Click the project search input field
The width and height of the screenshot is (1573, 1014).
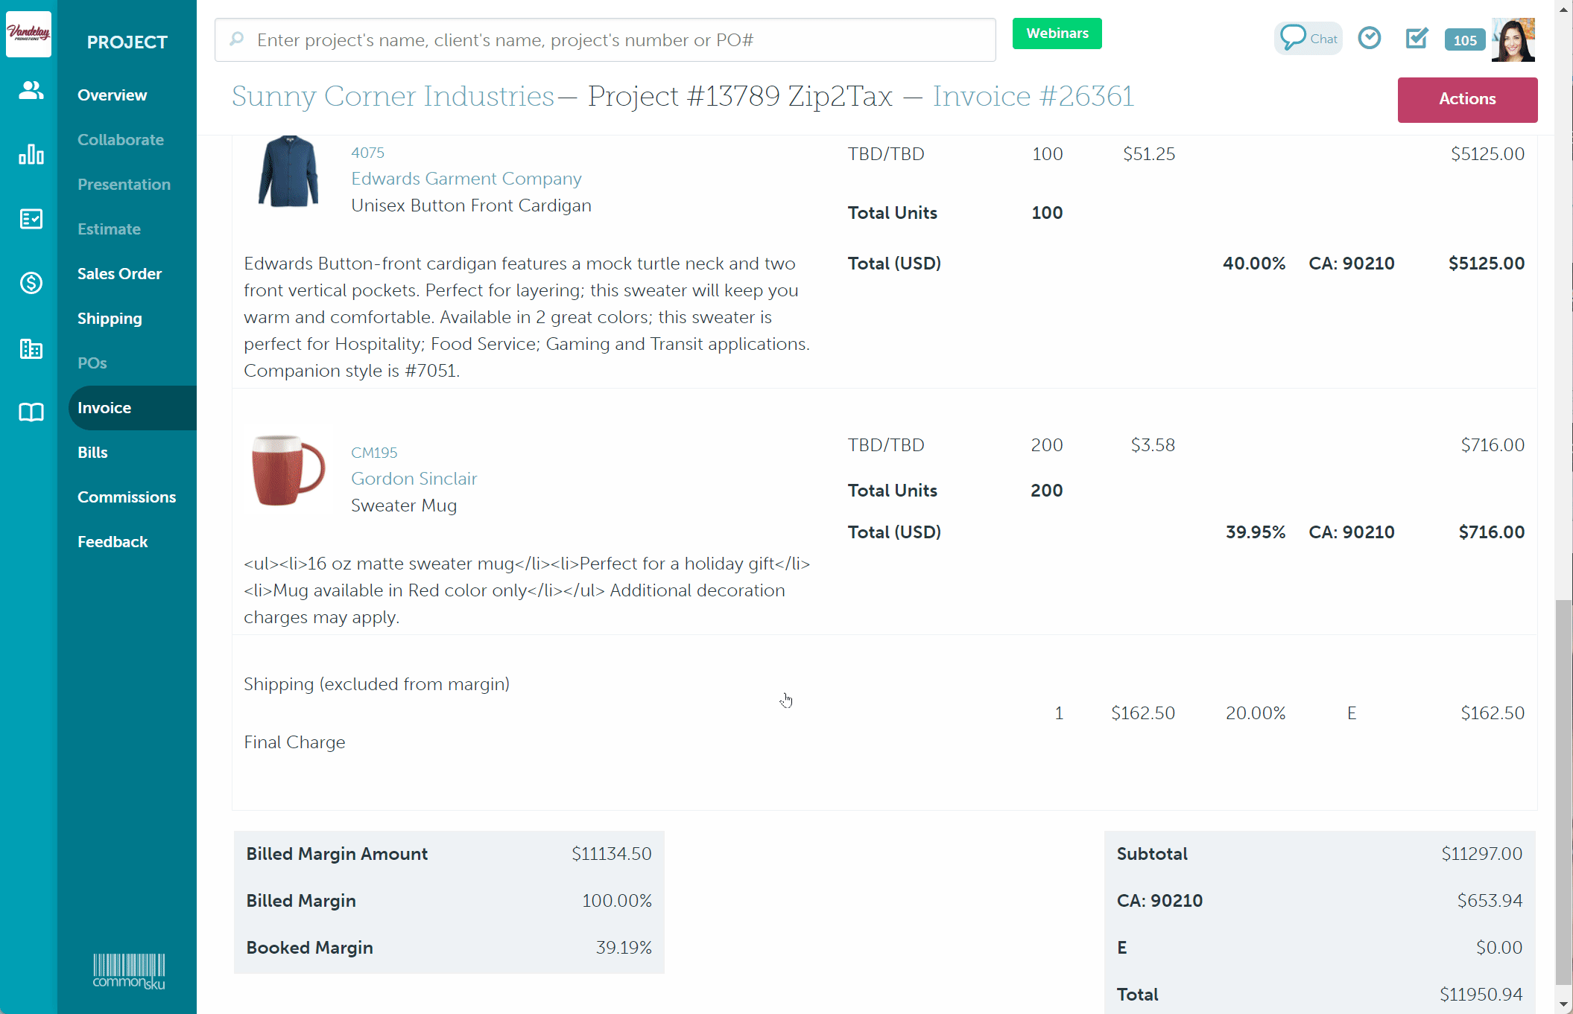tap(605, 40)
